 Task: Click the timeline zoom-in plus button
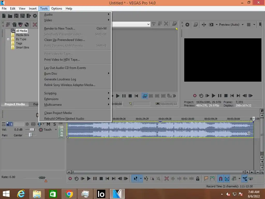pyautogui.click(x=252, y=172)
